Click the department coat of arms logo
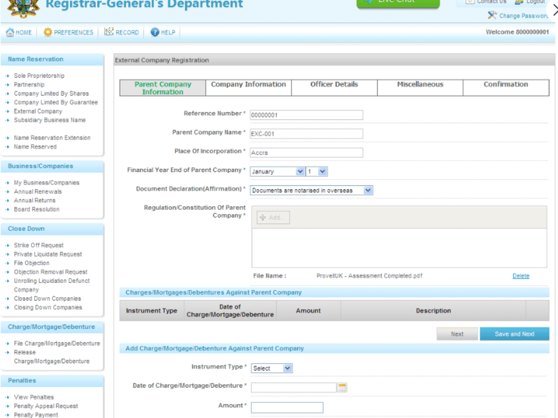The height and width of the screenshot is (418, 558). (x=23, y=8)
